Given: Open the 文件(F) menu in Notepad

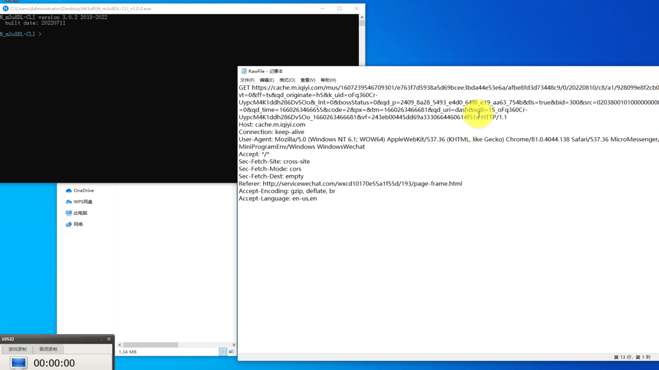Looking at the screenshot, I should click(247, 80).
